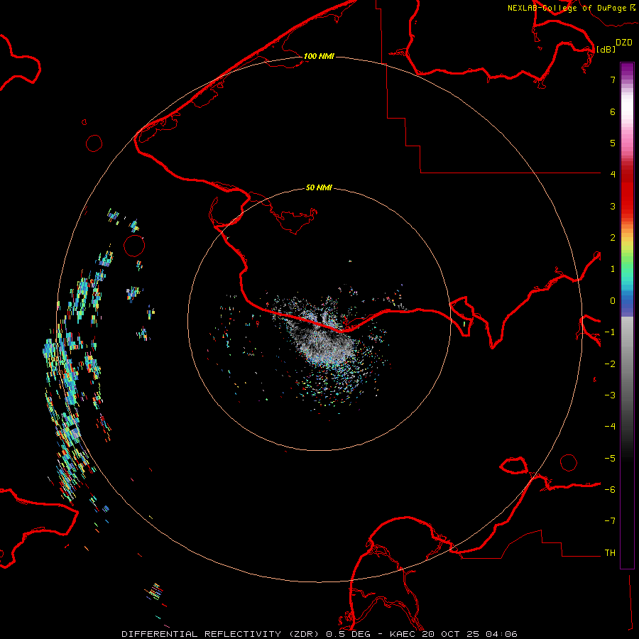Click the DZD product label
This screenshot has height=639, width=639.
624,43
